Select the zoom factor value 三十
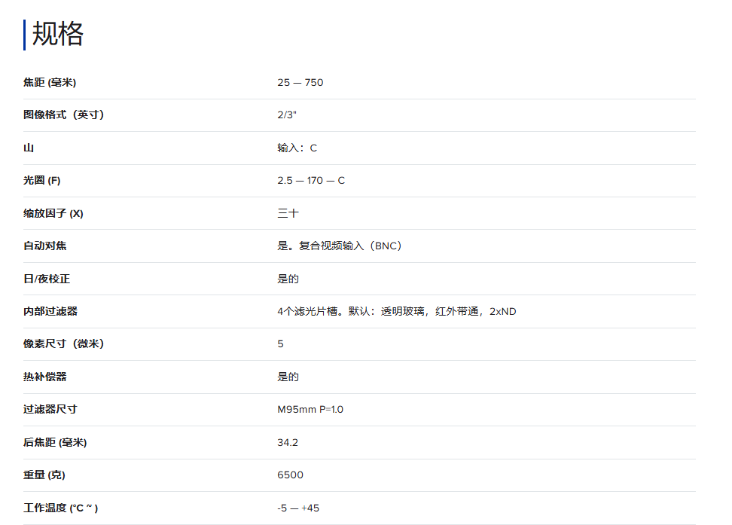Viewport: 732px width, 525px height. click(x=288, y=213)
